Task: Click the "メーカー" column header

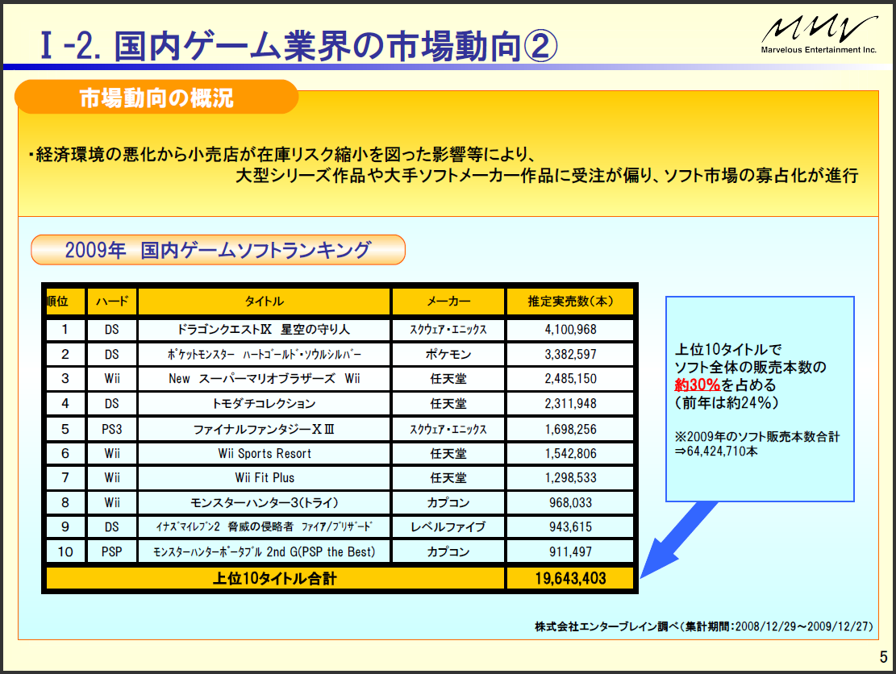Action: [x=448, y=301]
